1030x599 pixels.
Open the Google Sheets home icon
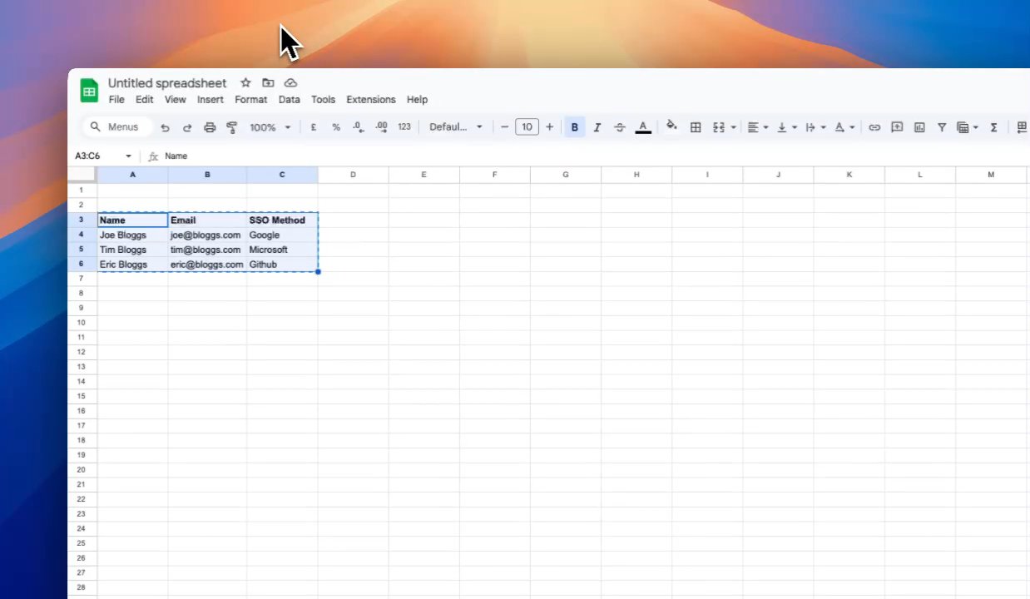(x=89, y=91)
